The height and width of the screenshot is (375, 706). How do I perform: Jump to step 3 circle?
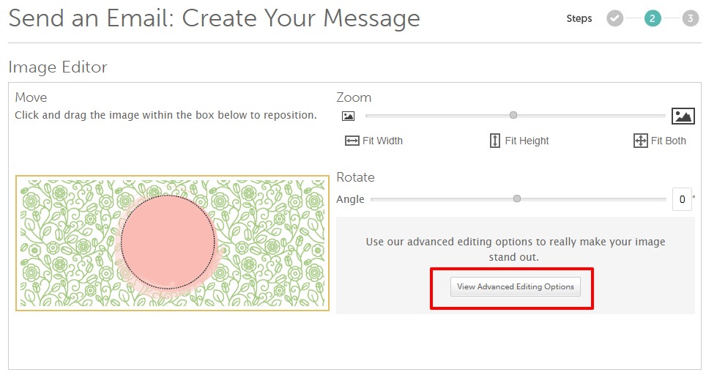(x=690, y=18)
